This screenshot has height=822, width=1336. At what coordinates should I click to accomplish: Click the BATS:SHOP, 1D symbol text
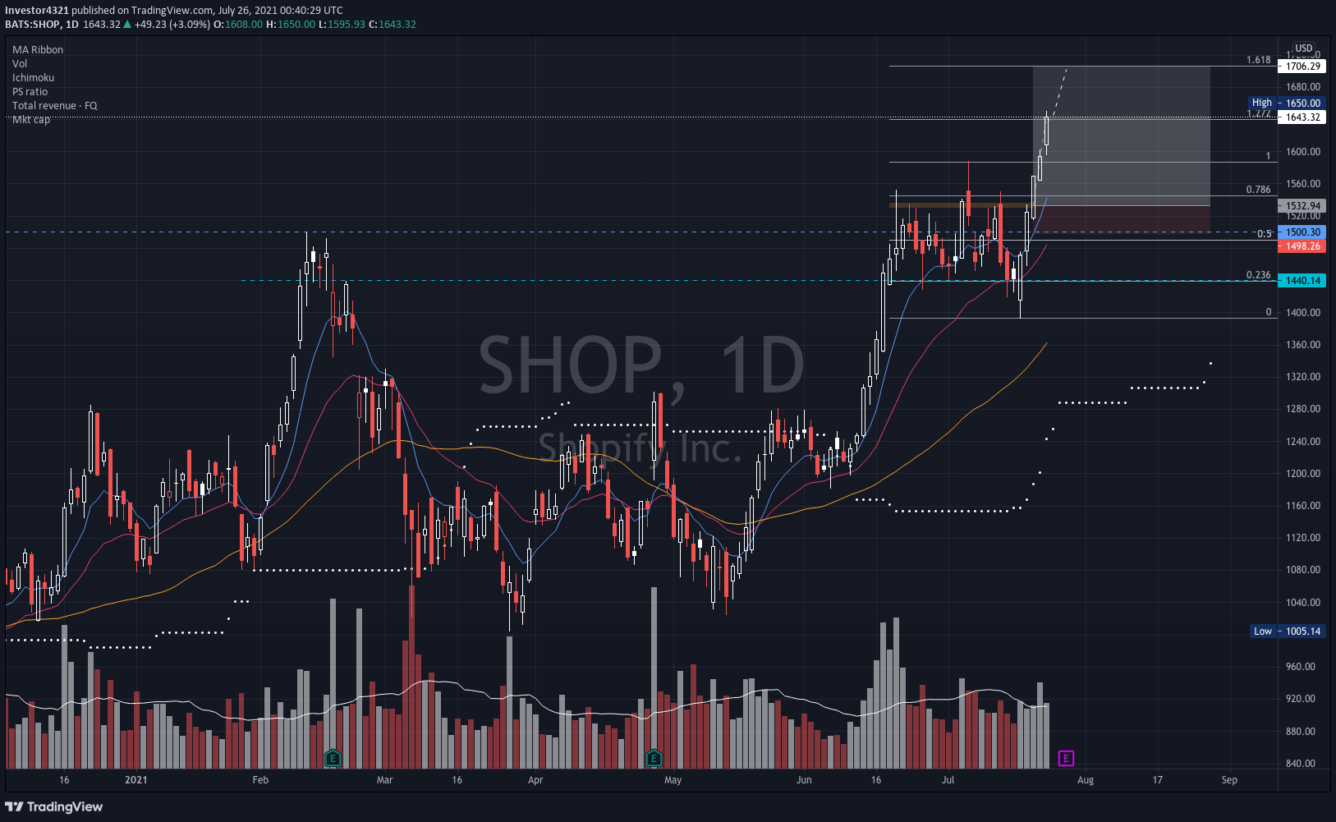coord(42,25)
